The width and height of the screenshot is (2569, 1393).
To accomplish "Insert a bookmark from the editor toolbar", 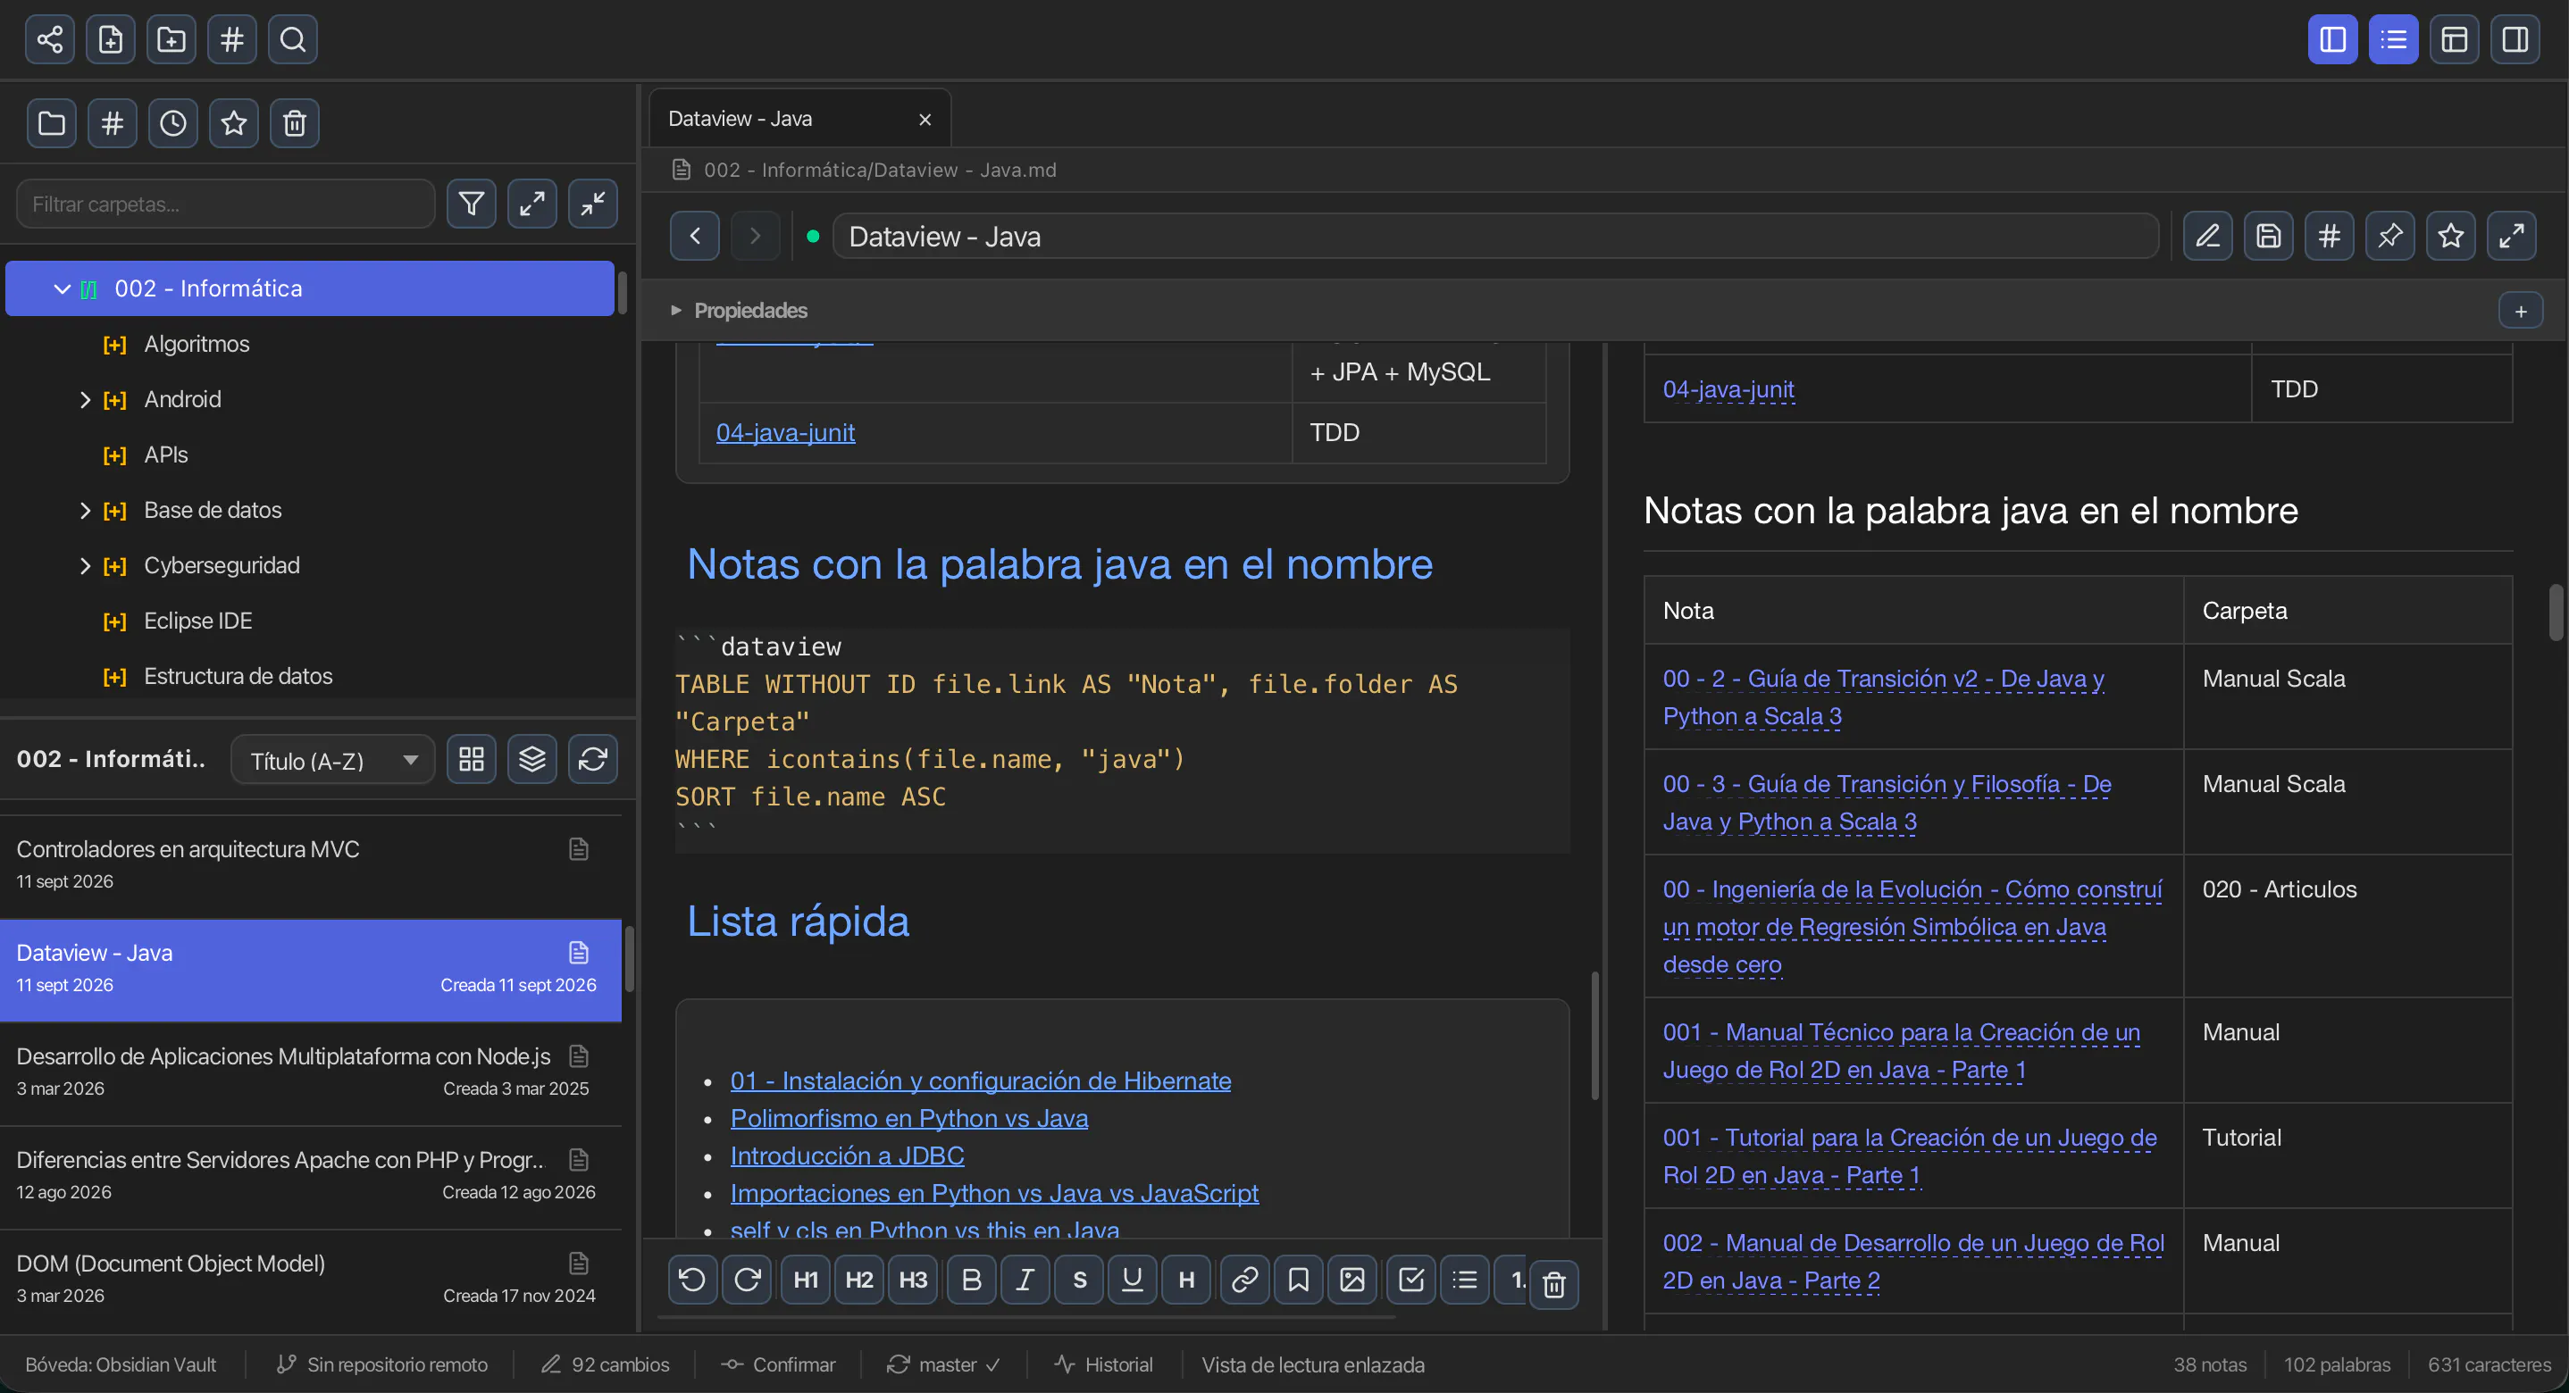I will [x=1299, y=1280].
